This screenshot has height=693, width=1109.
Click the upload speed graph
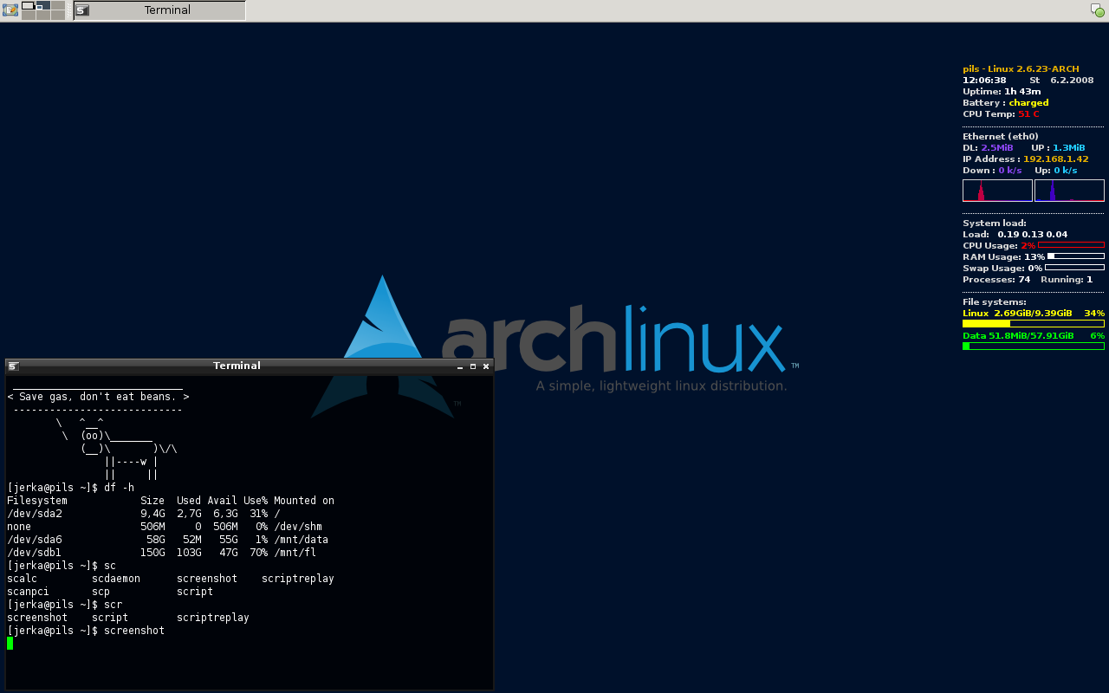tap(1069, 191)
